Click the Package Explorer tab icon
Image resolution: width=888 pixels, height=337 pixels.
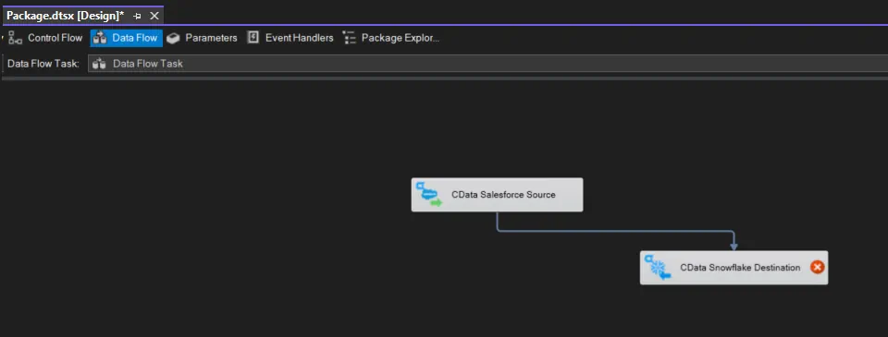point(350,38)
